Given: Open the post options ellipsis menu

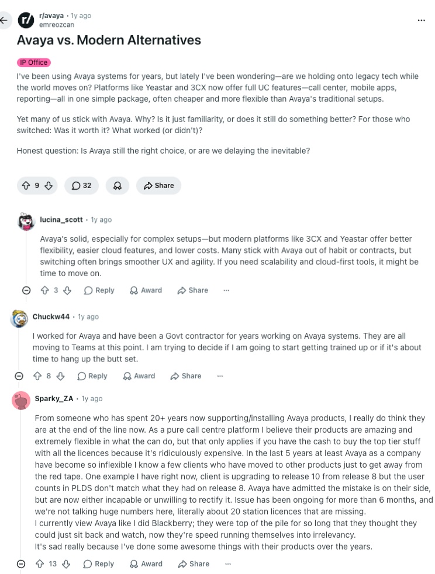Looking at the screenshot, I should pyautogui.click(x=422, y=20).
